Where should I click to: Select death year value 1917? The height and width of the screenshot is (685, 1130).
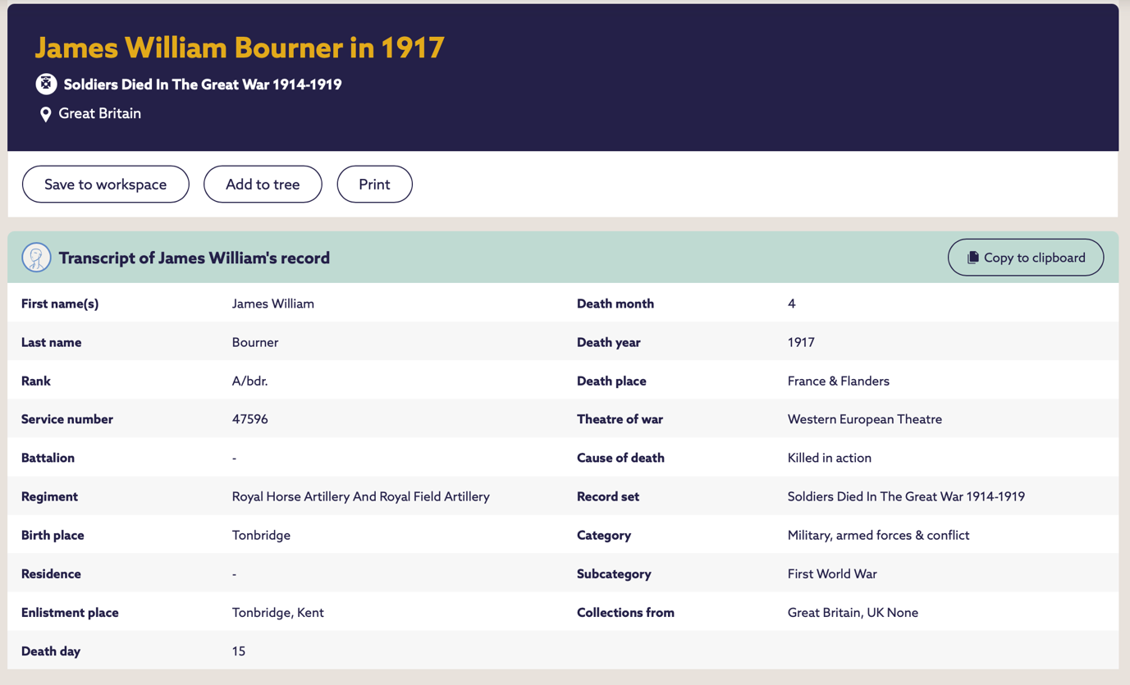801,342
